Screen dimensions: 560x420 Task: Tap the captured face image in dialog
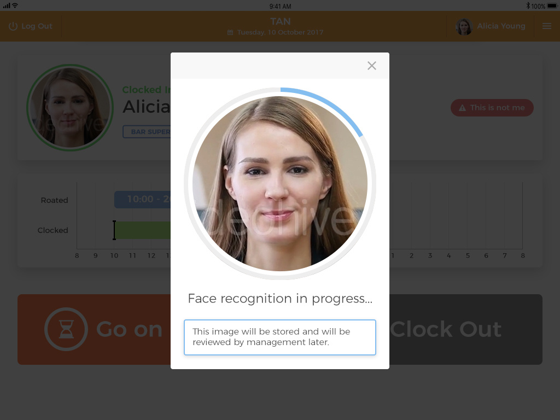point(280,184)
